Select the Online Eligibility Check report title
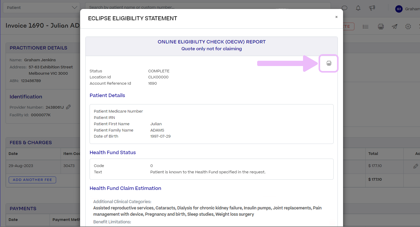420x227 pixels. coord(212,42)
